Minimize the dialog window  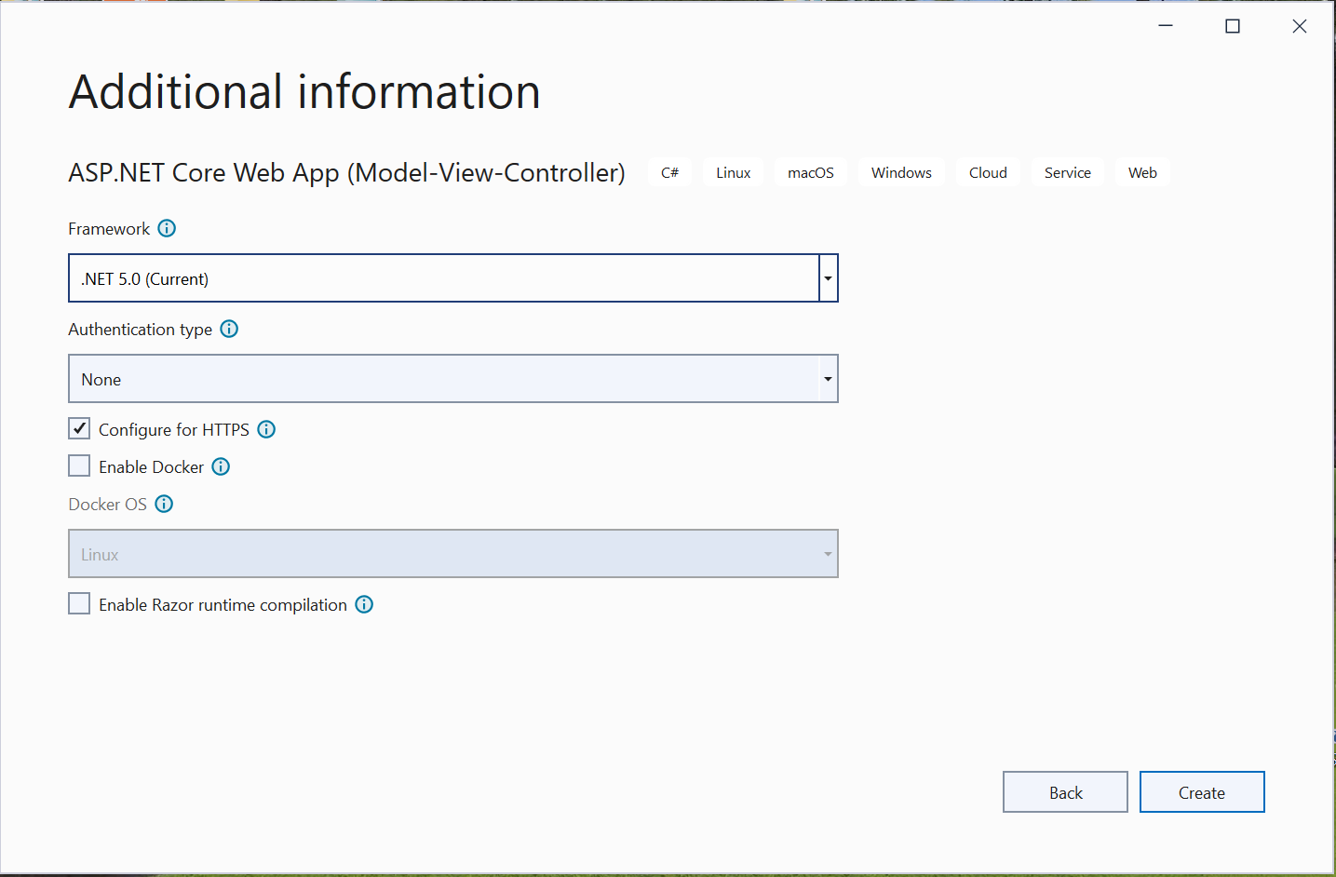click(x=1165, y=26)
